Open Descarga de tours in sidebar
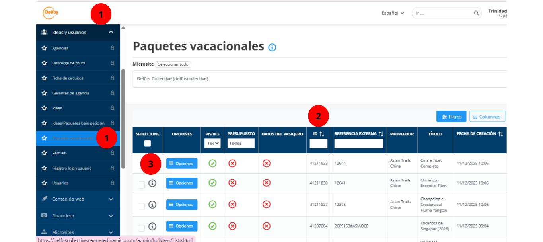This screenshot has height=242, width=543. 68,63
